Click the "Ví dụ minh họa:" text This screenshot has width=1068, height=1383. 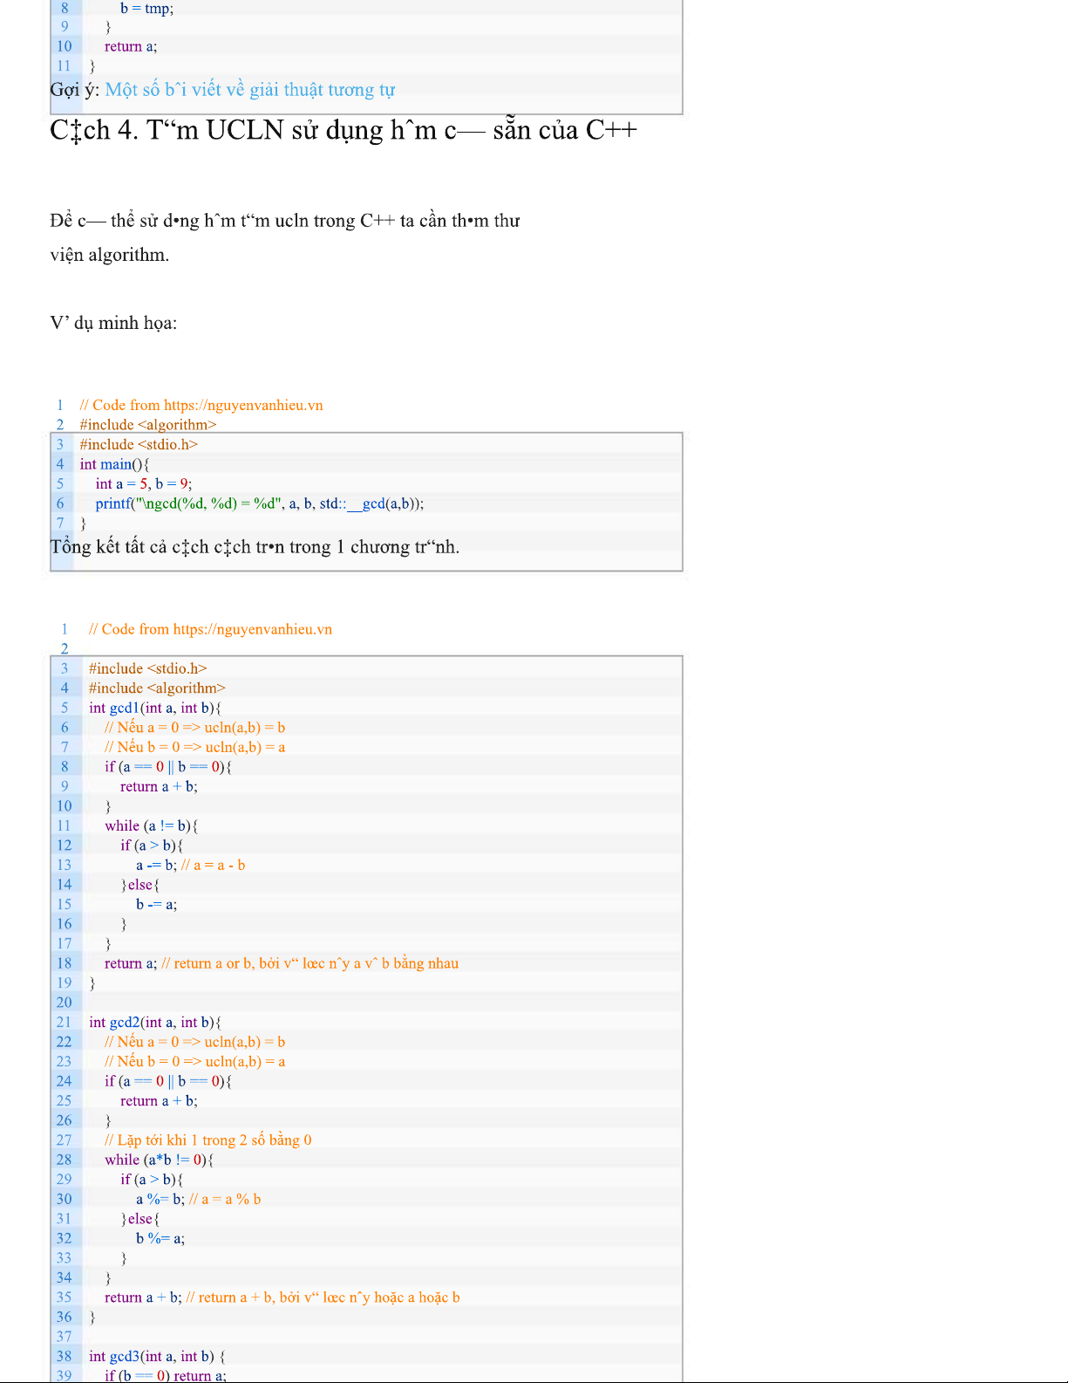click(x=113, y=323)
